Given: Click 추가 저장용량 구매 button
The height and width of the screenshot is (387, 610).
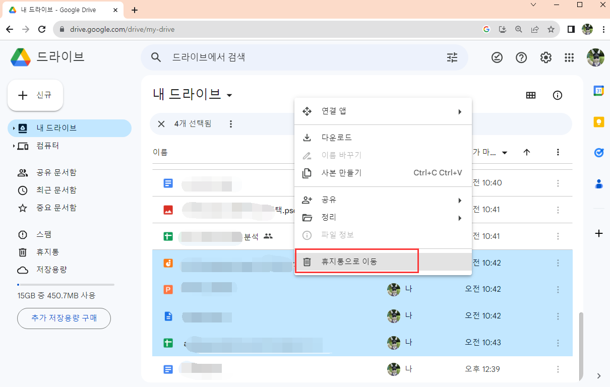Looking at the screenshot, I should (x=64, y=318).
